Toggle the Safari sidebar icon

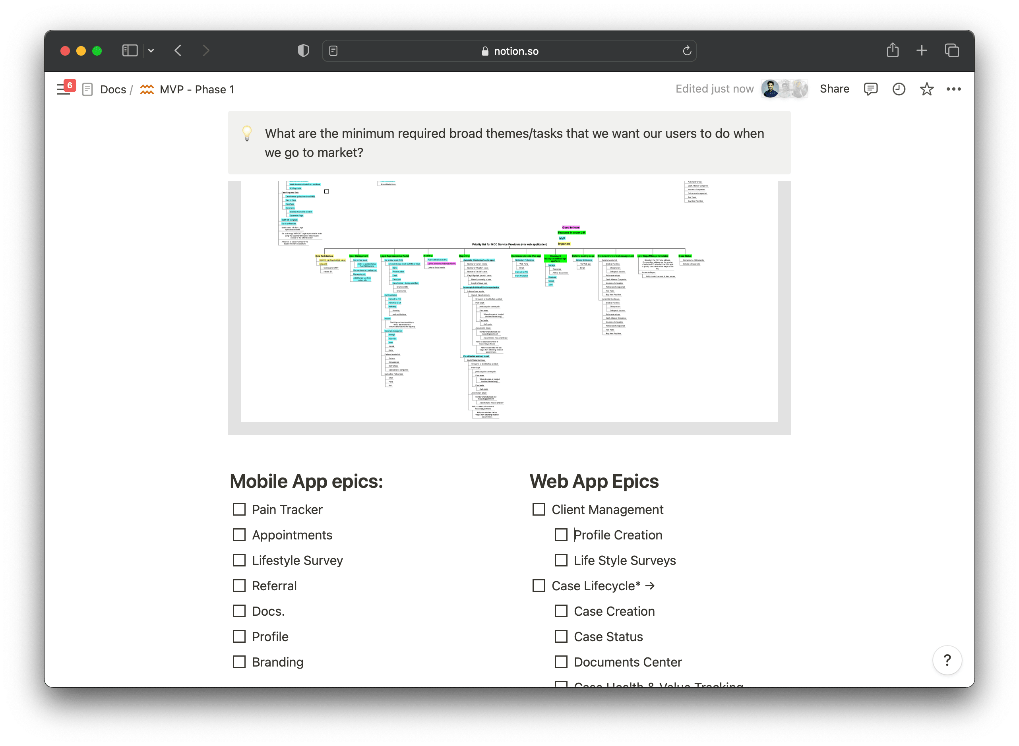pos(130,50)
